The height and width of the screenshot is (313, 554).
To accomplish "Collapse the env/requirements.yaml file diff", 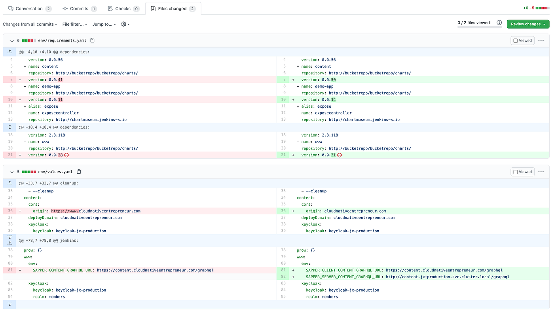I will click(x=12, y=40).
